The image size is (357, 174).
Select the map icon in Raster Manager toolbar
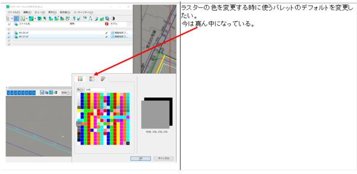coord(23,18)
